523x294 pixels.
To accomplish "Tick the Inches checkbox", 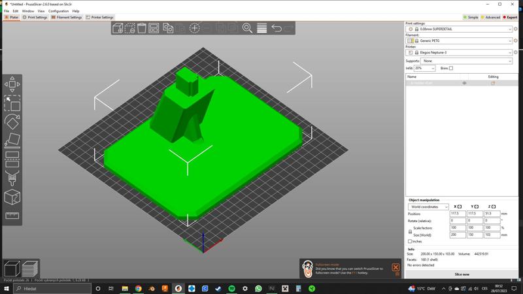I will 410,242.
